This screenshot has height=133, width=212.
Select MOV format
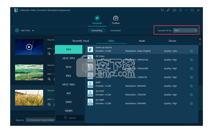[69, 67]
